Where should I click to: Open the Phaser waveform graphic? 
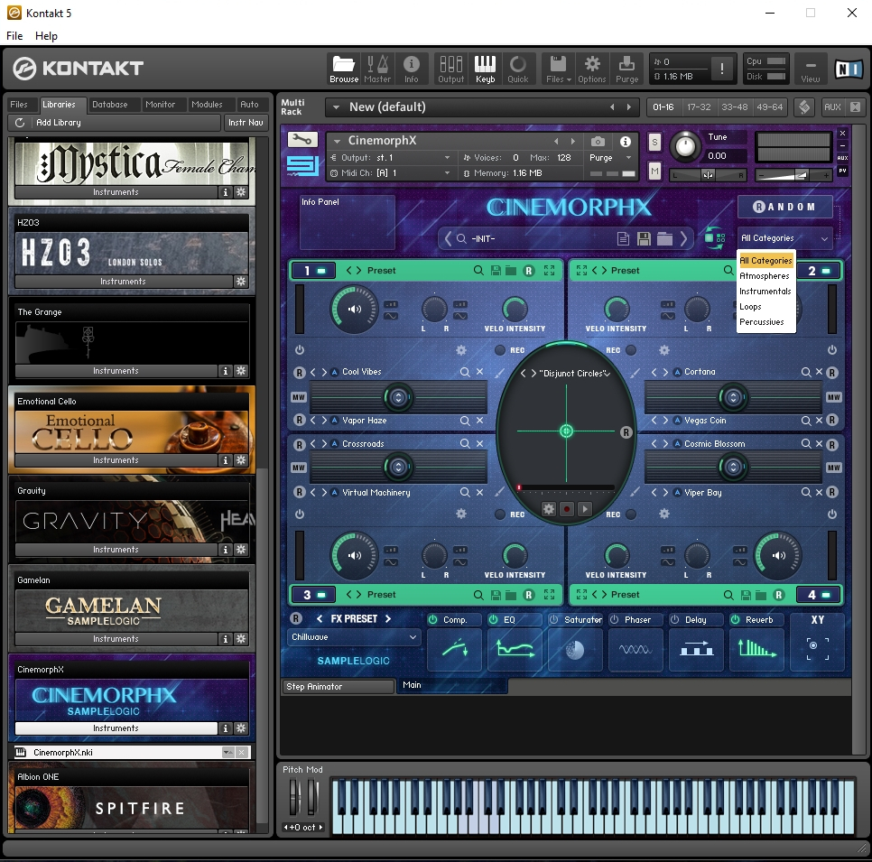(635, 649)
